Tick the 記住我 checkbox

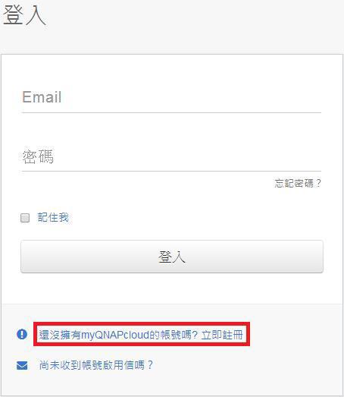click(25, 218)
